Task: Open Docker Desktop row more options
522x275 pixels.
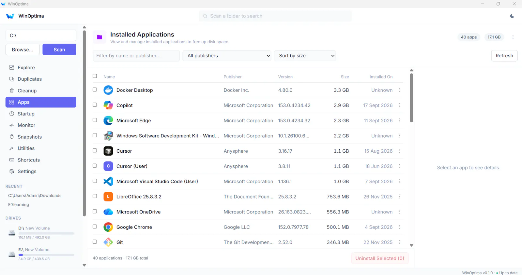Action: click(399, 90)
